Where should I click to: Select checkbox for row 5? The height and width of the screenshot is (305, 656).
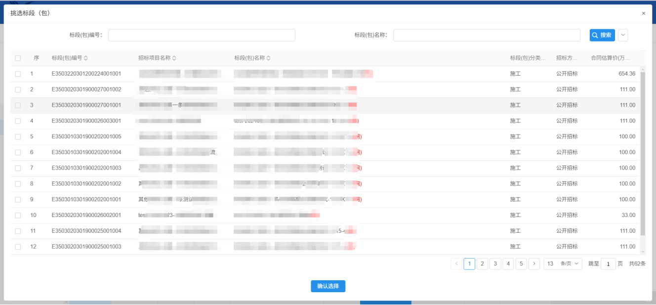tap(18, 136)
